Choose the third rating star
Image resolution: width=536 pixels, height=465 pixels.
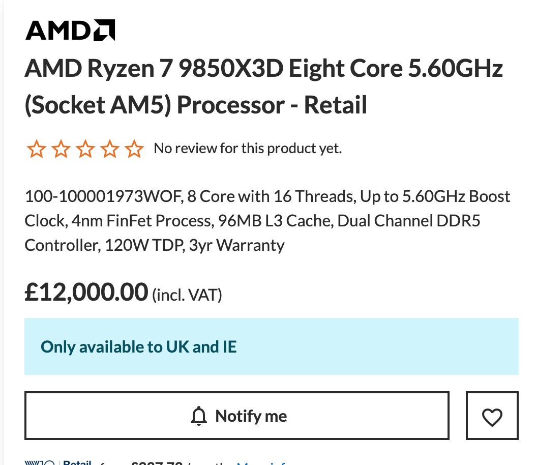pos(85,149)
